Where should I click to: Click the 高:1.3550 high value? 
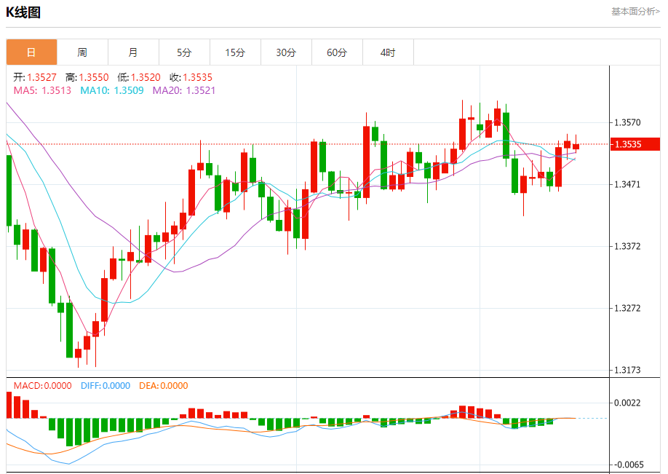pyautogui.click(x=87, y=77)
